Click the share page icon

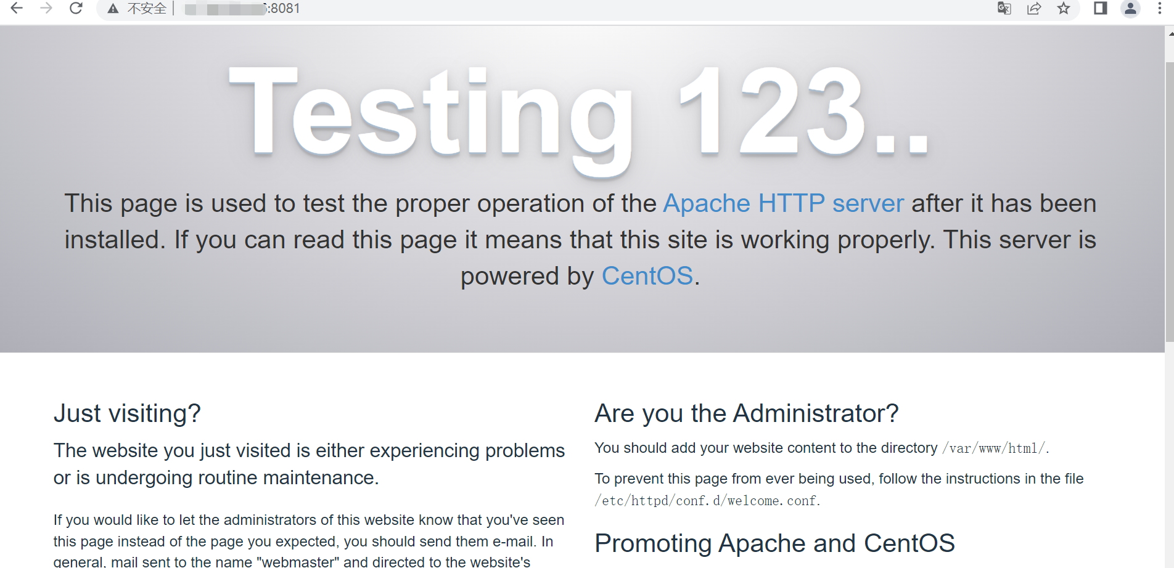coord(1034,8)
